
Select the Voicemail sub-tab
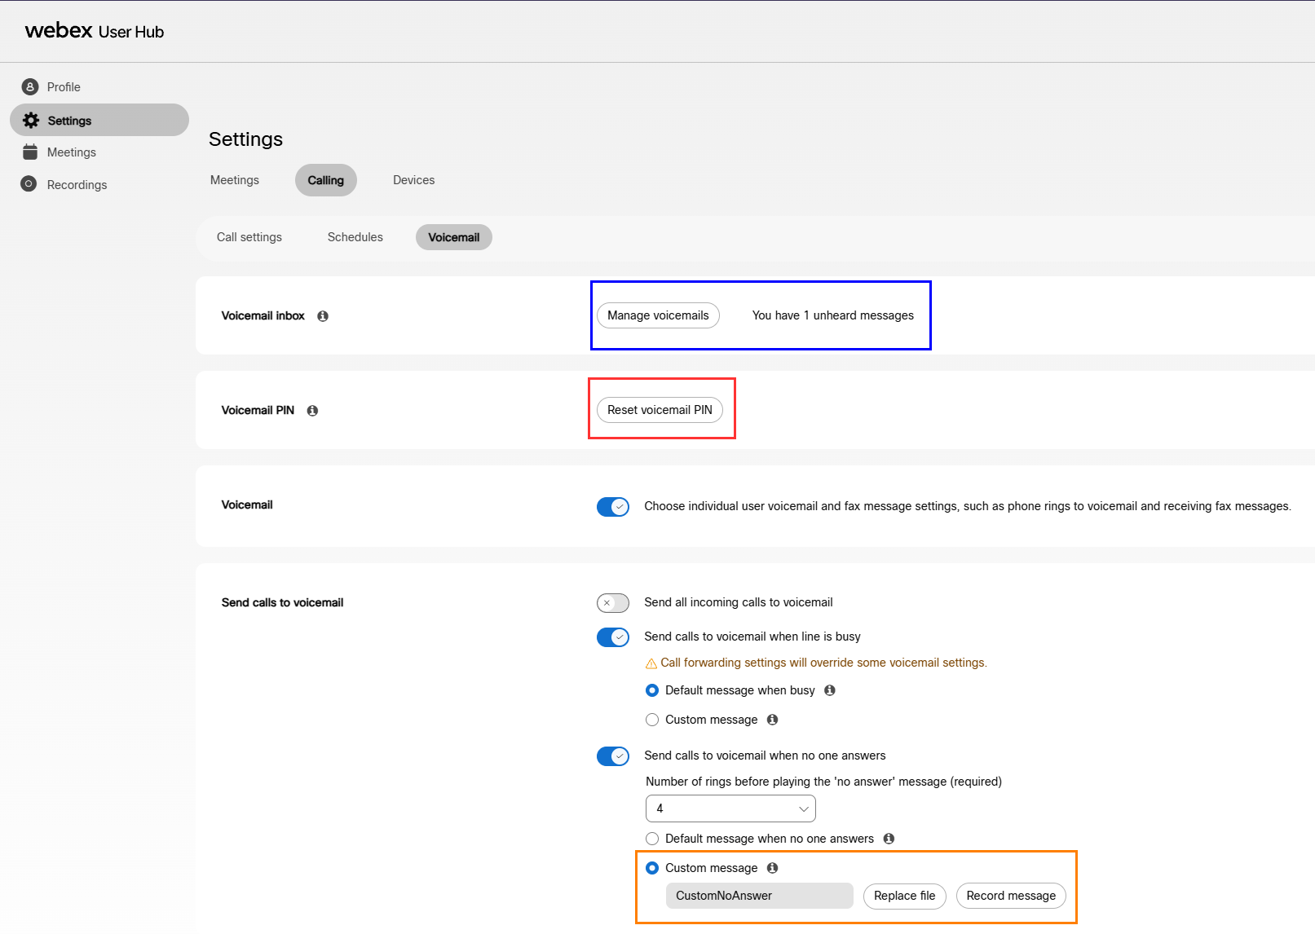pos(454,237)
